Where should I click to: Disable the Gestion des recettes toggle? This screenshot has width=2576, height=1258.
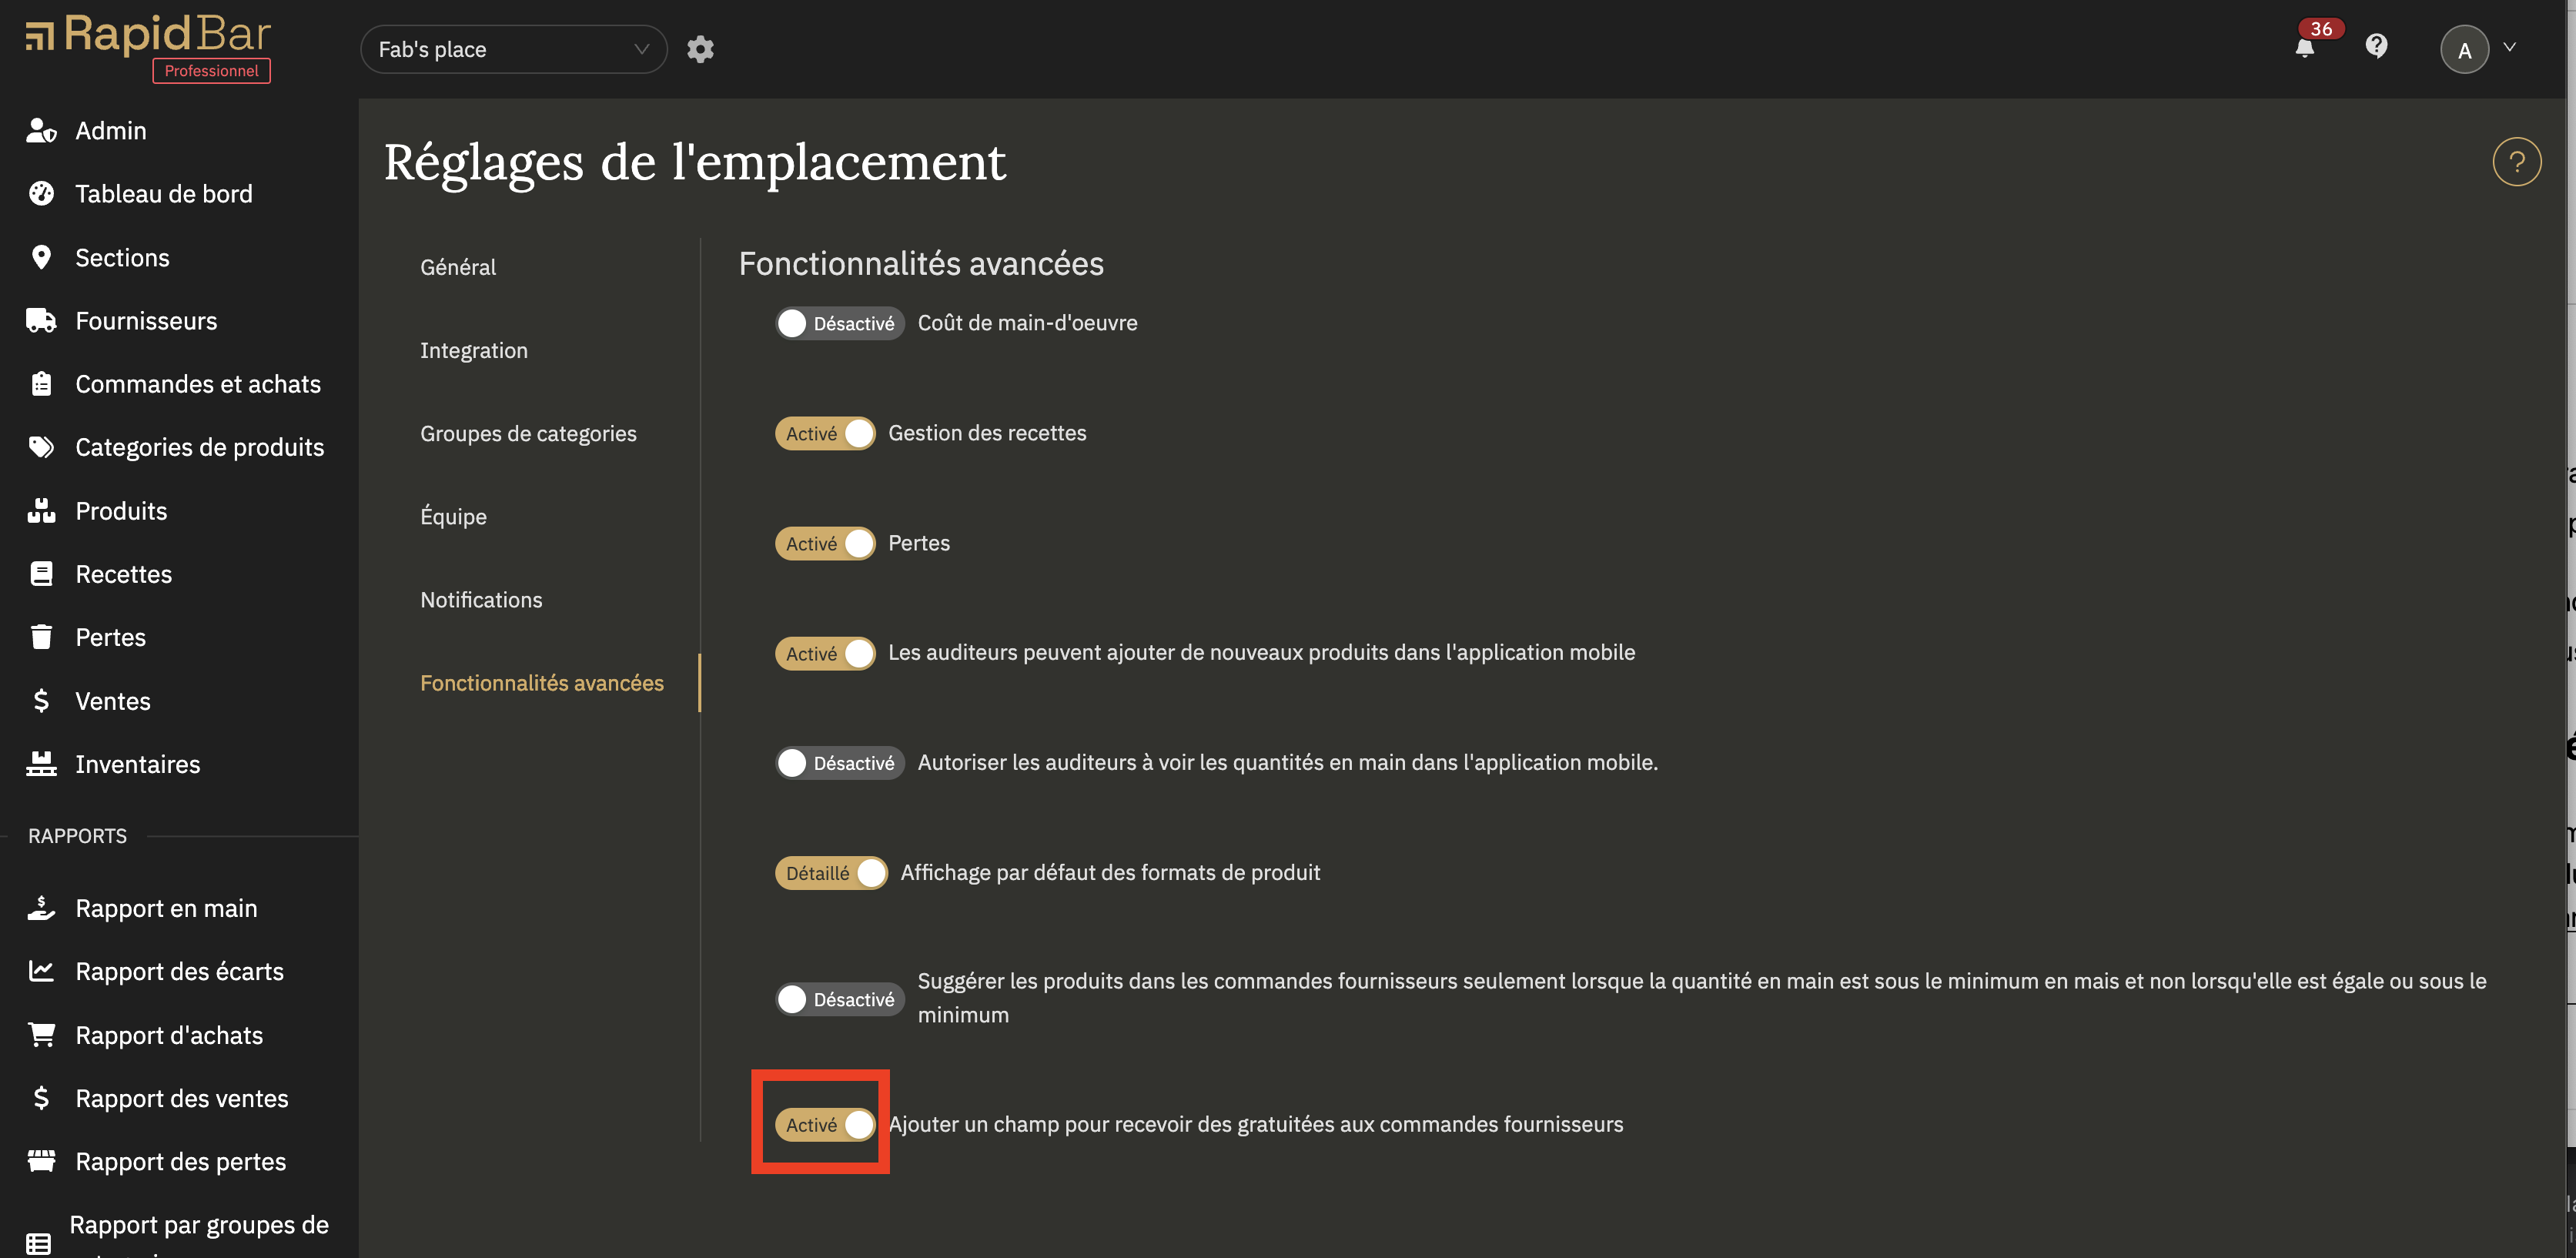825,433
